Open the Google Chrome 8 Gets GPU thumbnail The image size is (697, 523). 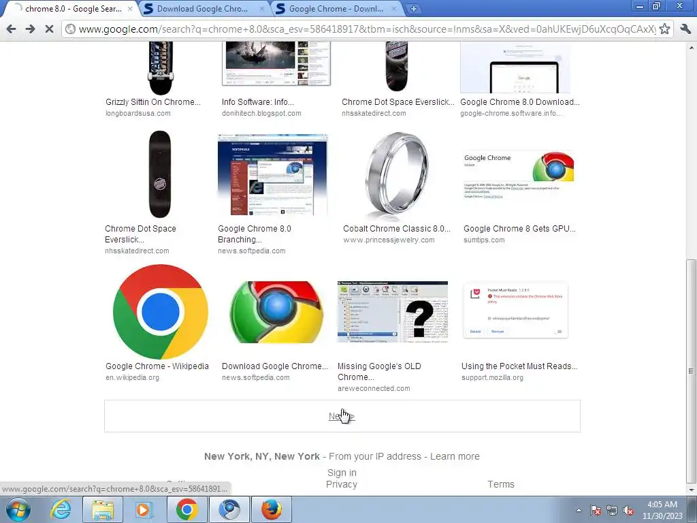pos(518,175)
